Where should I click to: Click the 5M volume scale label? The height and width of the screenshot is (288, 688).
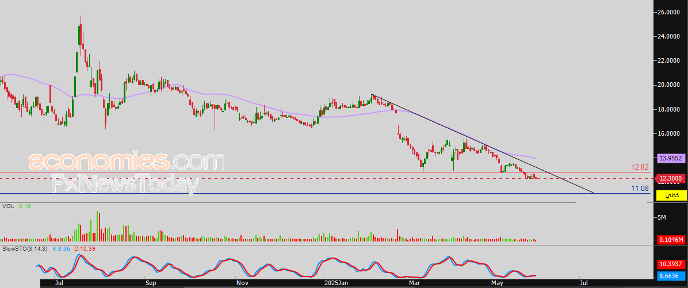point(662,217)
